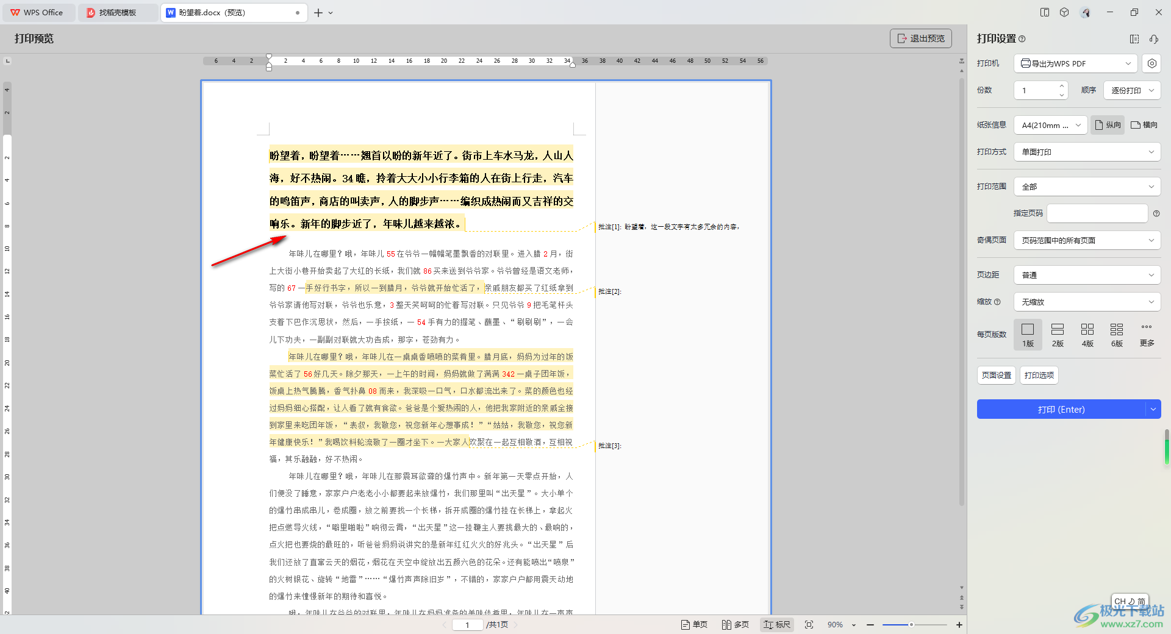The width and height of the screenshot is (1171, 634).
Task: Open the printer selection dropdown
Action: click(1076, 63)
